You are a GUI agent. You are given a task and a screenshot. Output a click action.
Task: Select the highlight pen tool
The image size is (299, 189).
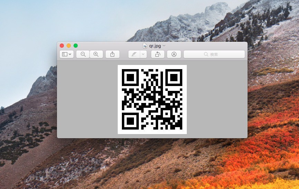(x=134, y=54)
